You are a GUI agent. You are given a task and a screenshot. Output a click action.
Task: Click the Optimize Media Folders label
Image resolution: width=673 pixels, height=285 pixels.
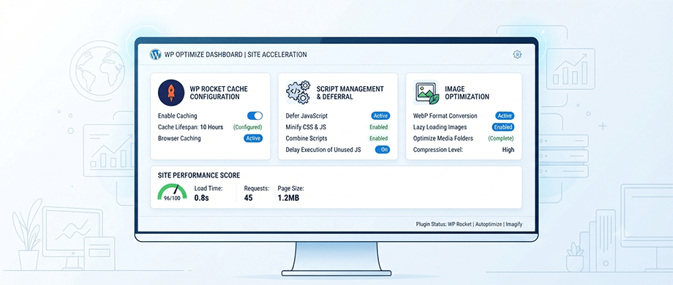click(443, 138)
